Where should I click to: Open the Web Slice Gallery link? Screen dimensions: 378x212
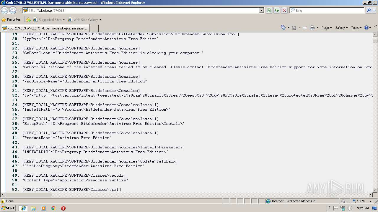[84, 20]
